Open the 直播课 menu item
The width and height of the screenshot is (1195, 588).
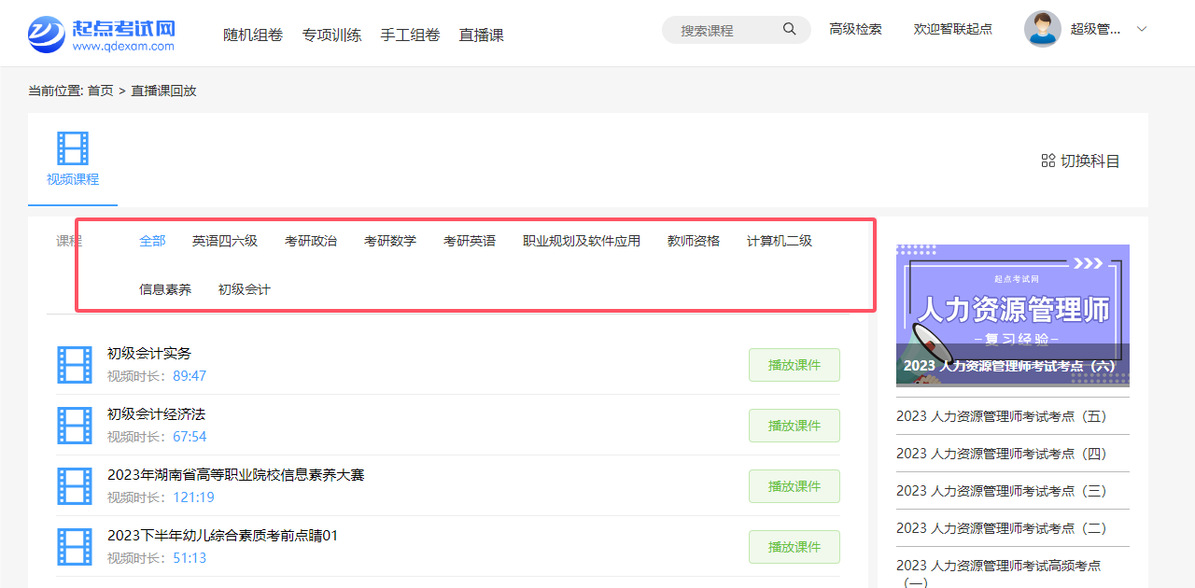pyautogui.click(x=481, y=35)
